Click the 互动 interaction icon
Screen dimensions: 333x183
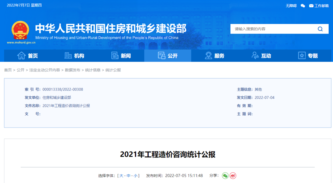tap(255, 56)
